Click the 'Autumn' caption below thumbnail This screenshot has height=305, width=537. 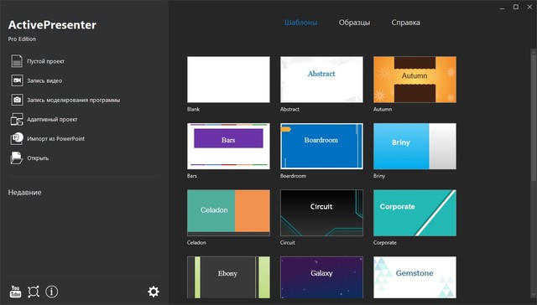(x=383, y=110)
